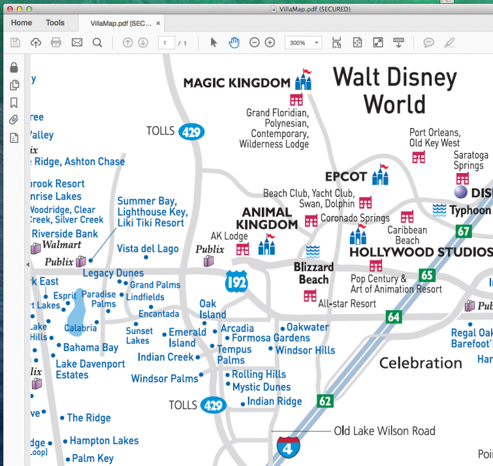Open the Bookmarks panel
This screenshot has height=466, width=493.
tap(13, 103)
